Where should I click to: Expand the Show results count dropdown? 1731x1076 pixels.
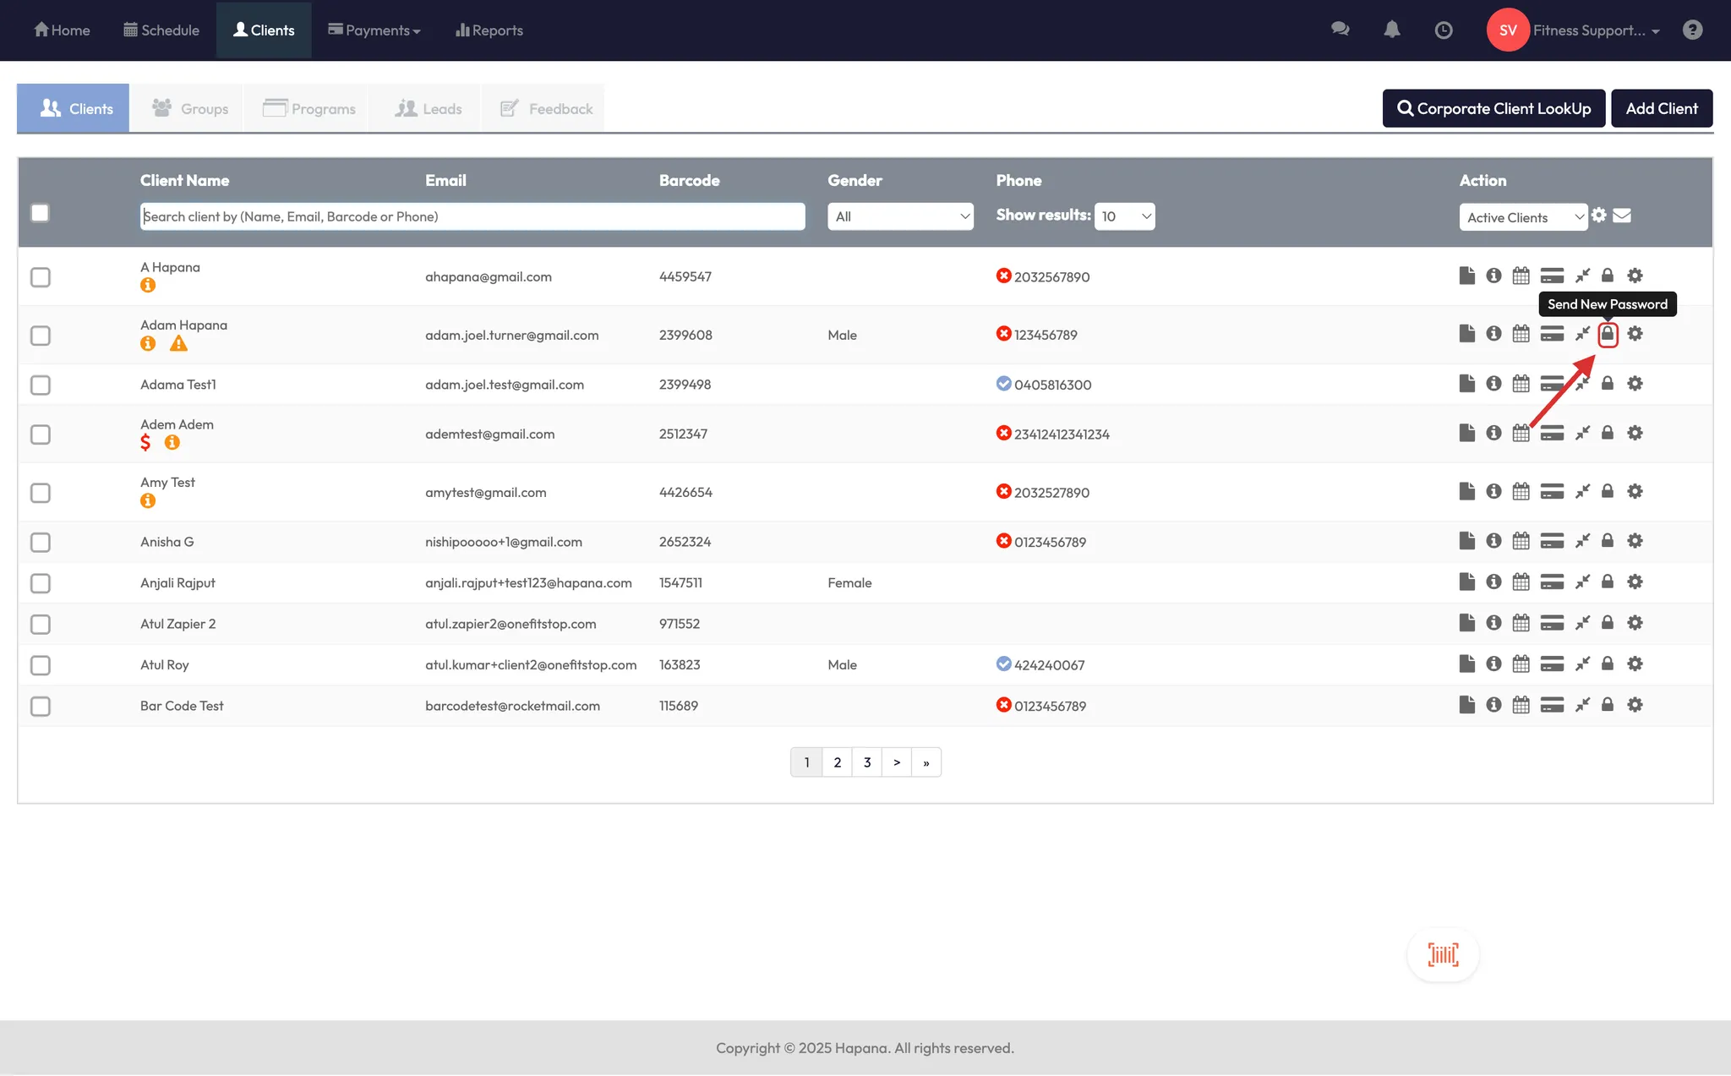(1124, 217)
